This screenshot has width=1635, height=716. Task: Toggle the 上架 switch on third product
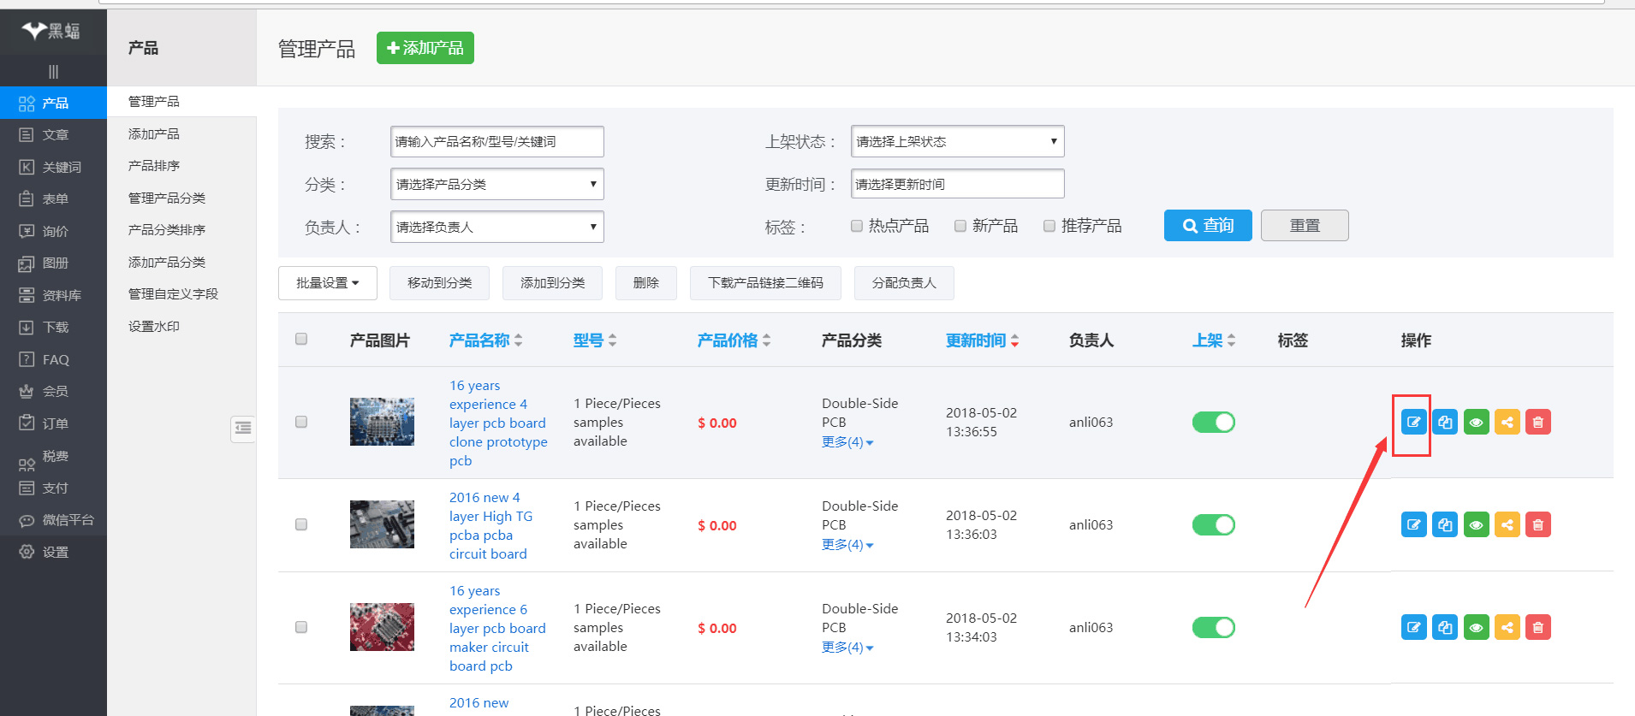(1213, 628)
